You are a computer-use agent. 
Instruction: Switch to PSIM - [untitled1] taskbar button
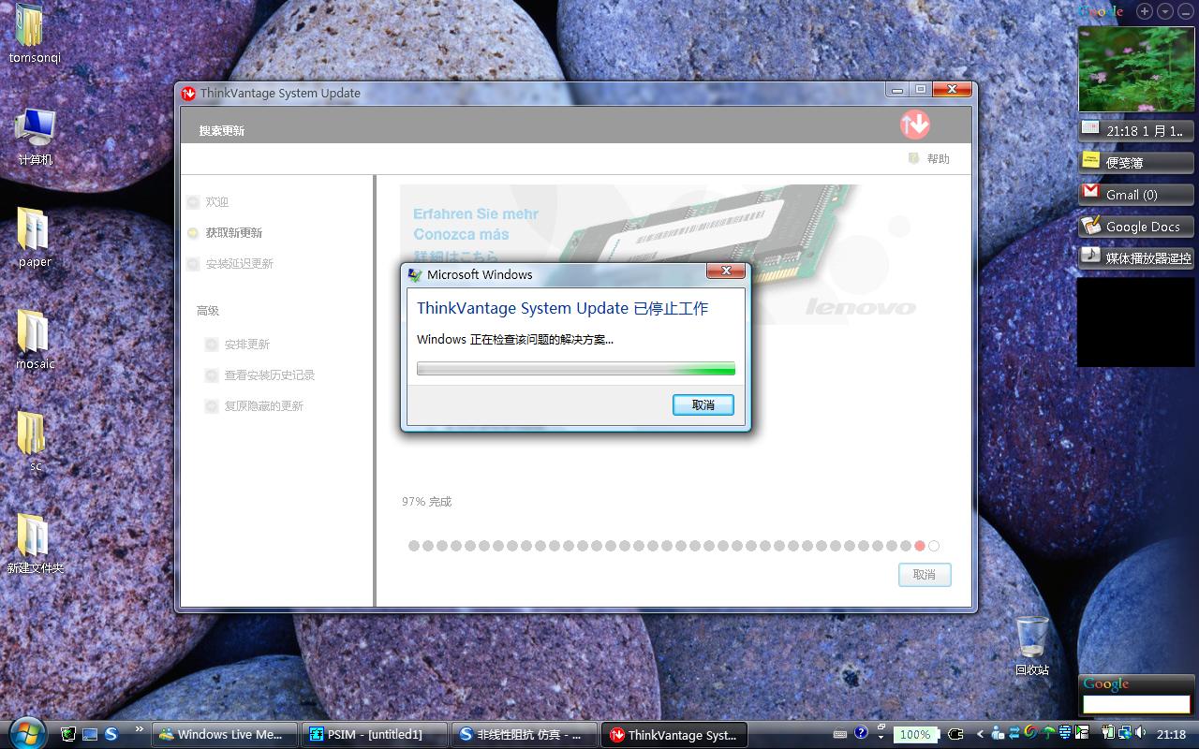pyautogui.click(x=375, y=735)
